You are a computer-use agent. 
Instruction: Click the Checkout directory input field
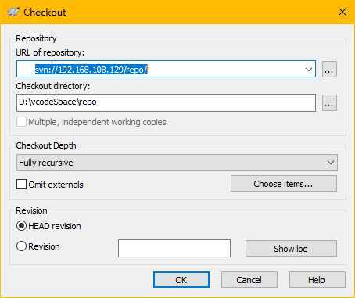(x=166, y=102)
